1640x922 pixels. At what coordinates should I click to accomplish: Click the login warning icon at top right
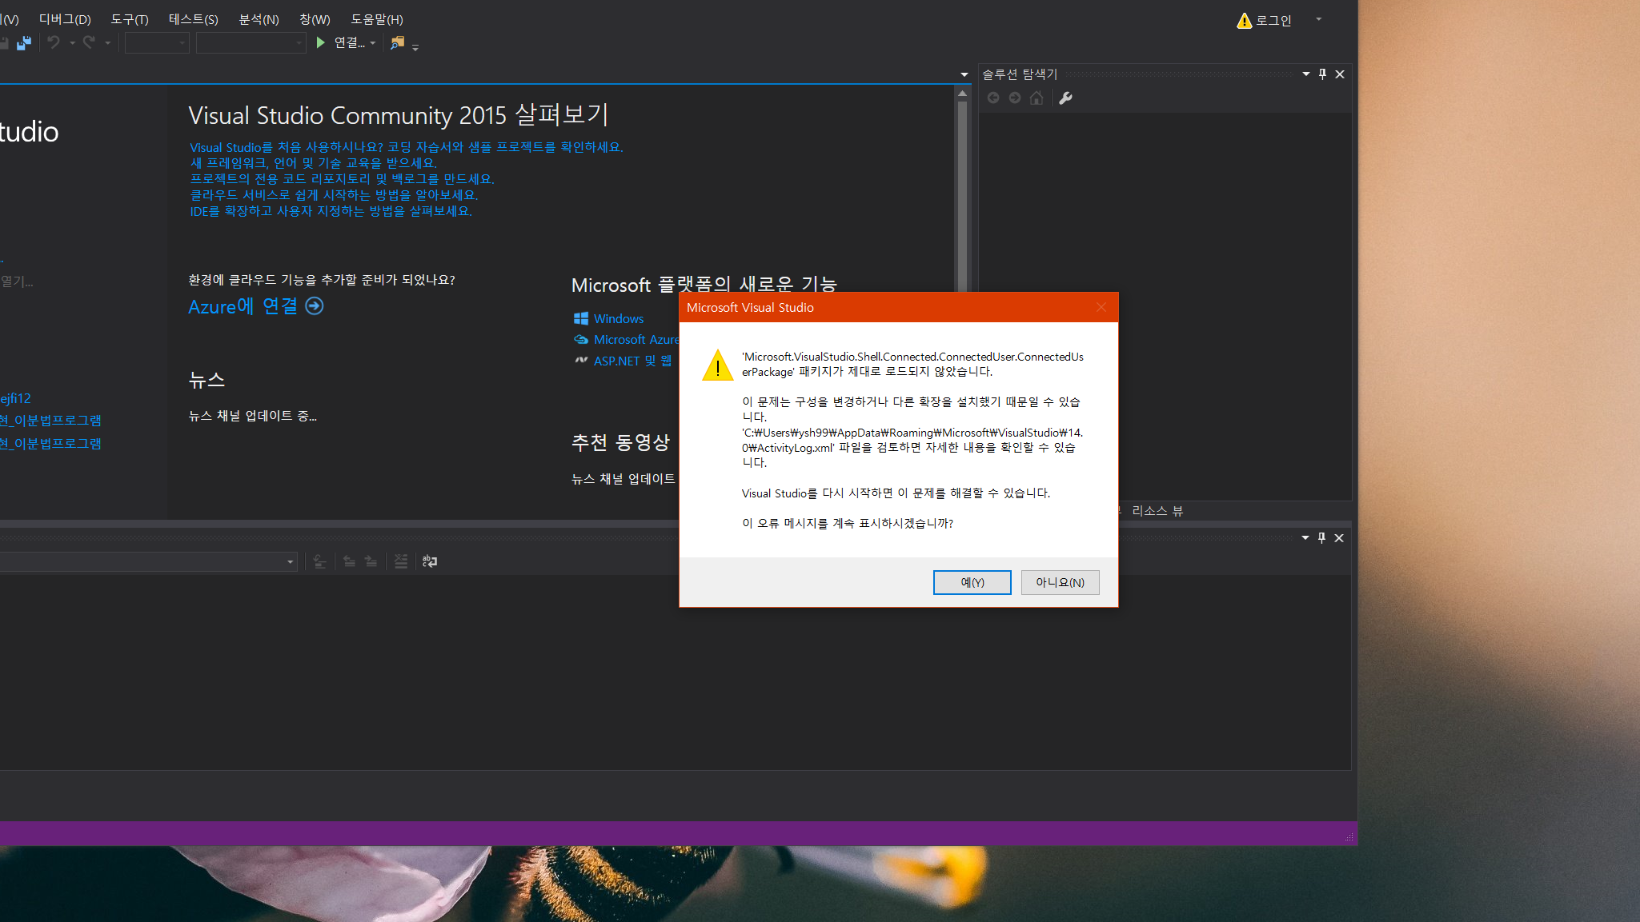pos(1244,21)
